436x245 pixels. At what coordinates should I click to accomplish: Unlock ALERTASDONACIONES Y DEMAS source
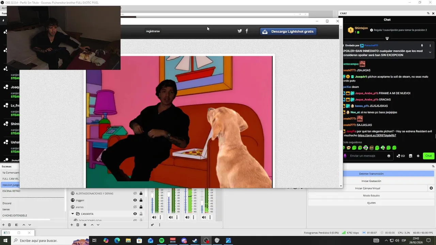[x=141, y=193]
